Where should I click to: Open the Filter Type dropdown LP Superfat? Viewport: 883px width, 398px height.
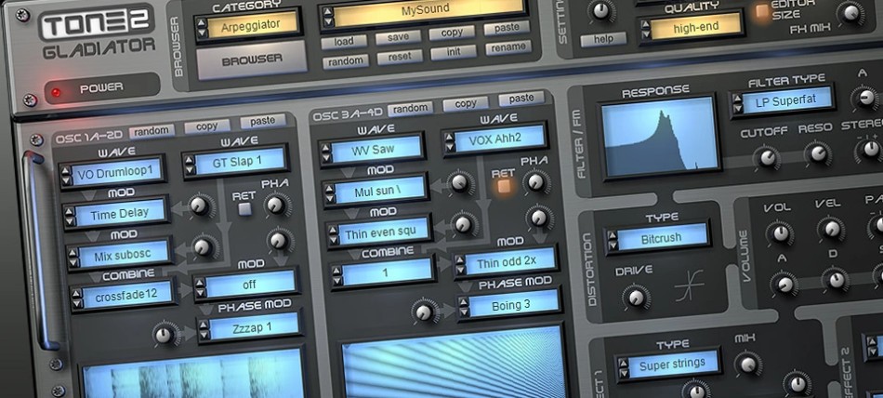pyautogui.click(x=785, y=99)
